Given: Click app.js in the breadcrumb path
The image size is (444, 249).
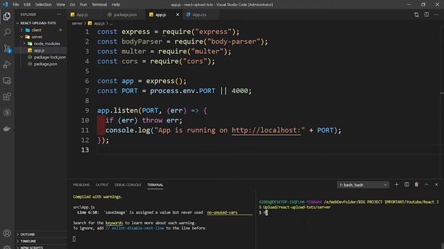Looking at the screenshot, I should click(99, 24).
